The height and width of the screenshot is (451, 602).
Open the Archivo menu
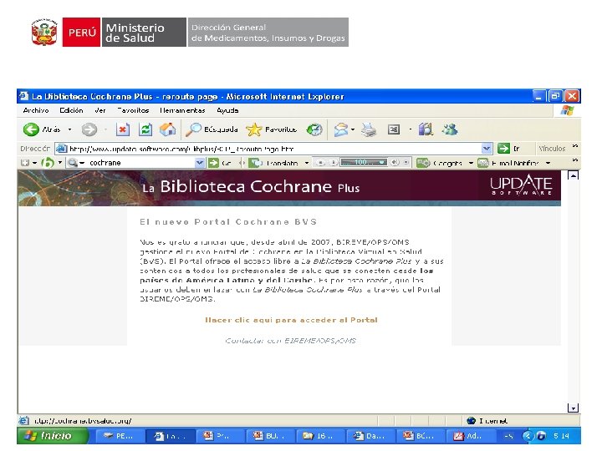tap(36, 110)
